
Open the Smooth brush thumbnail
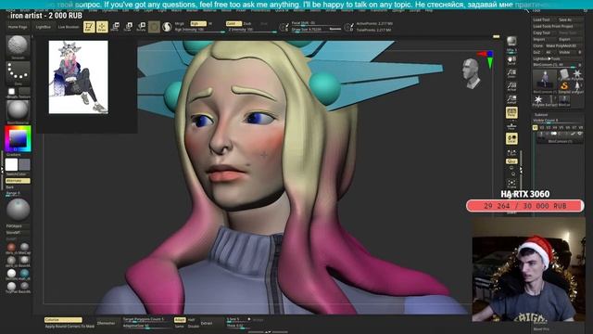[x=18, y=47]
